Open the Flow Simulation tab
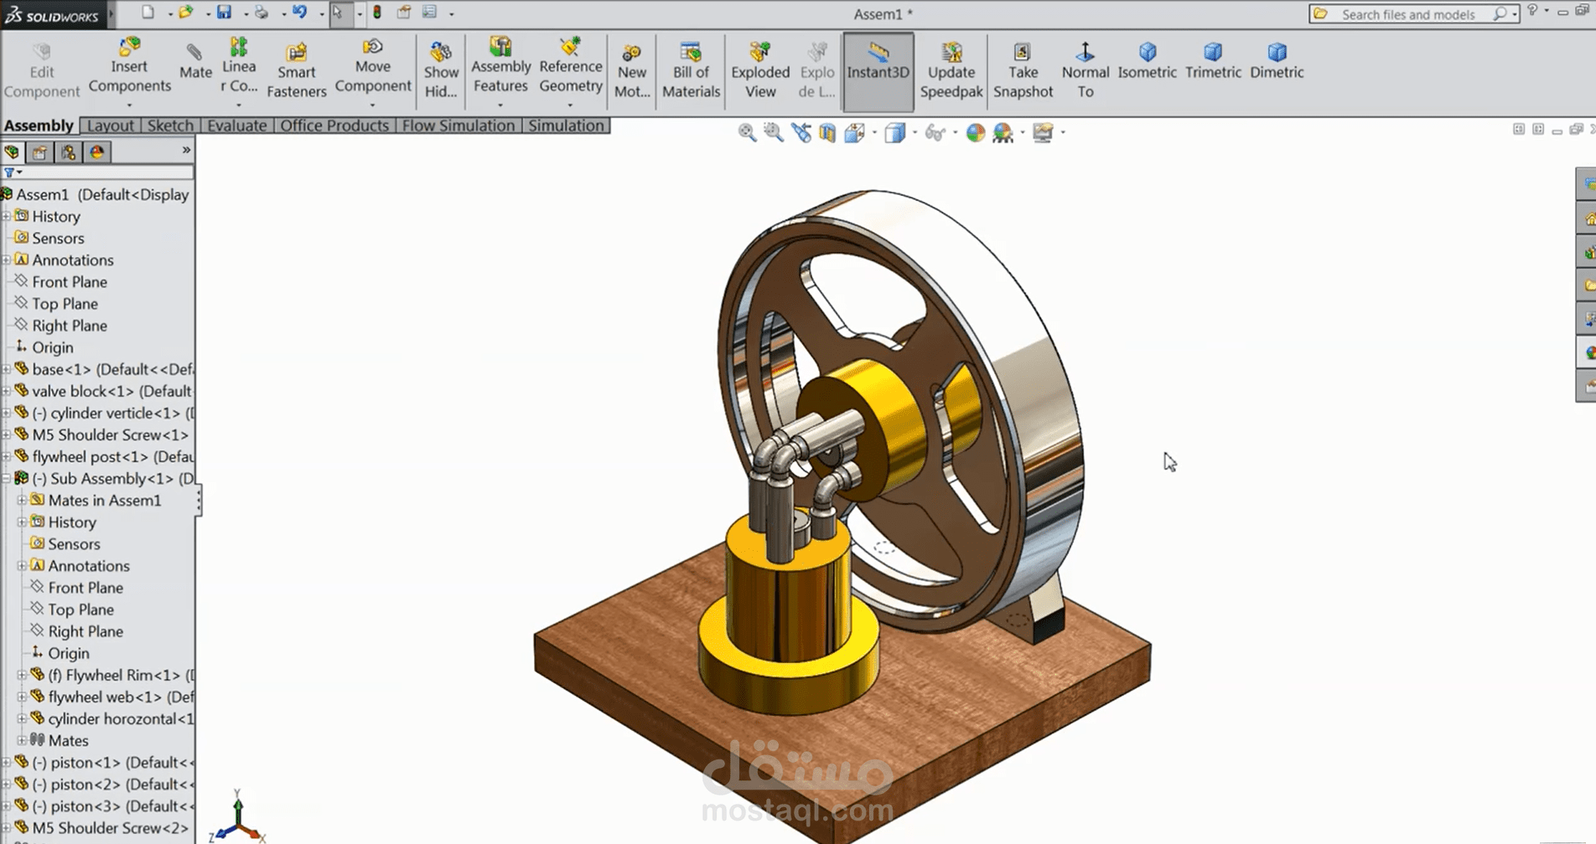This screenshot has width=1596, height=844. [459, 126]
